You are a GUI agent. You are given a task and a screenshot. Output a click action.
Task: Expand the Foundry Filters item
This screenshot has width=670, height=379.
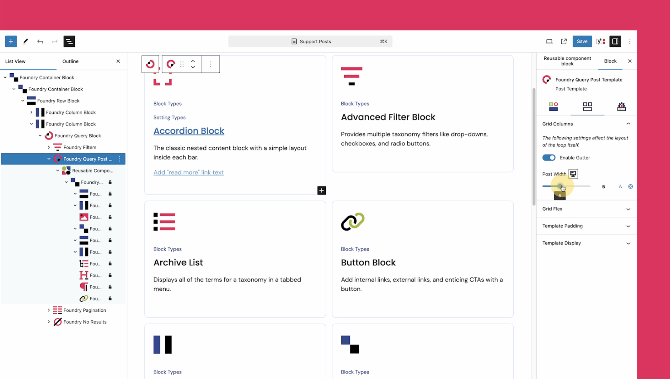point(49,147)
